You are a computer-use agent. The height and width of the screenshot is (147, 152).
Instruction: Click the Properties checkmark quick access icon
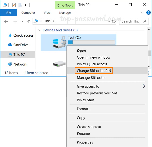click(14, 5)
